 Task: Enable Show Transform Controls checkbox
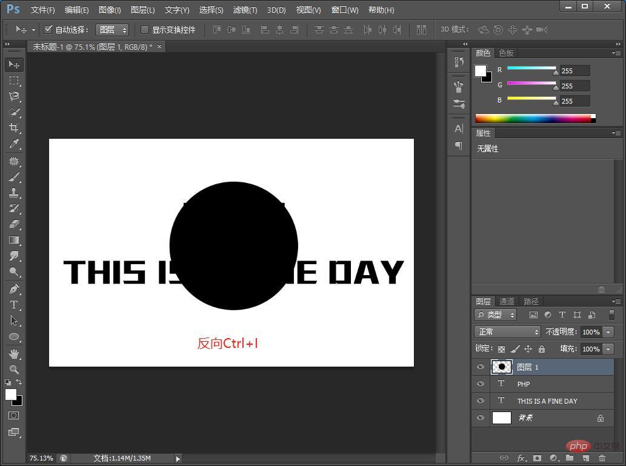pyautogui.click(x=145, y=30)
